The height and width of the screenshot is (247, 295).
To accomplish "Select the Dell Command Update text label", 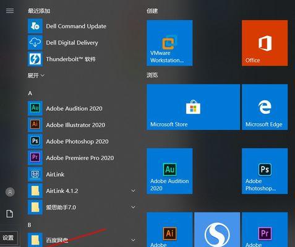I will click(x=76, y=26).
